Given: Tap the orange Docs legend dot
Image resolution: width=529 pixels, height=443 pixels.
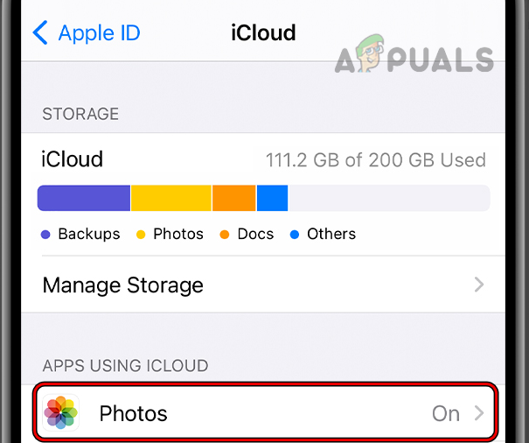Looking at the screenshot, I should coord(225,235).
